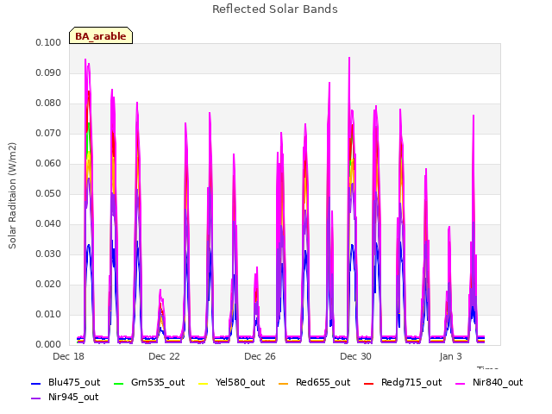The height and width of the screenshot is (414, 552).
Task: Click the Solar Raditaion (W/m2) axis title
Action: [x=12, y=196]
